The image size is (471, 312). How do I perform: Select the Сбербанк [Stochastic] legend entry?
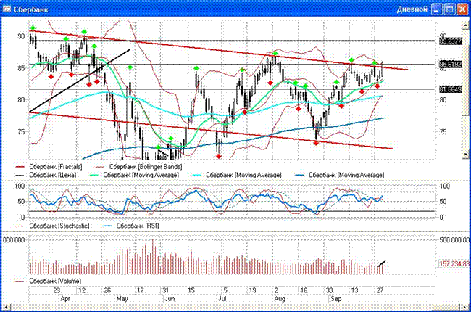coord(52,226)
